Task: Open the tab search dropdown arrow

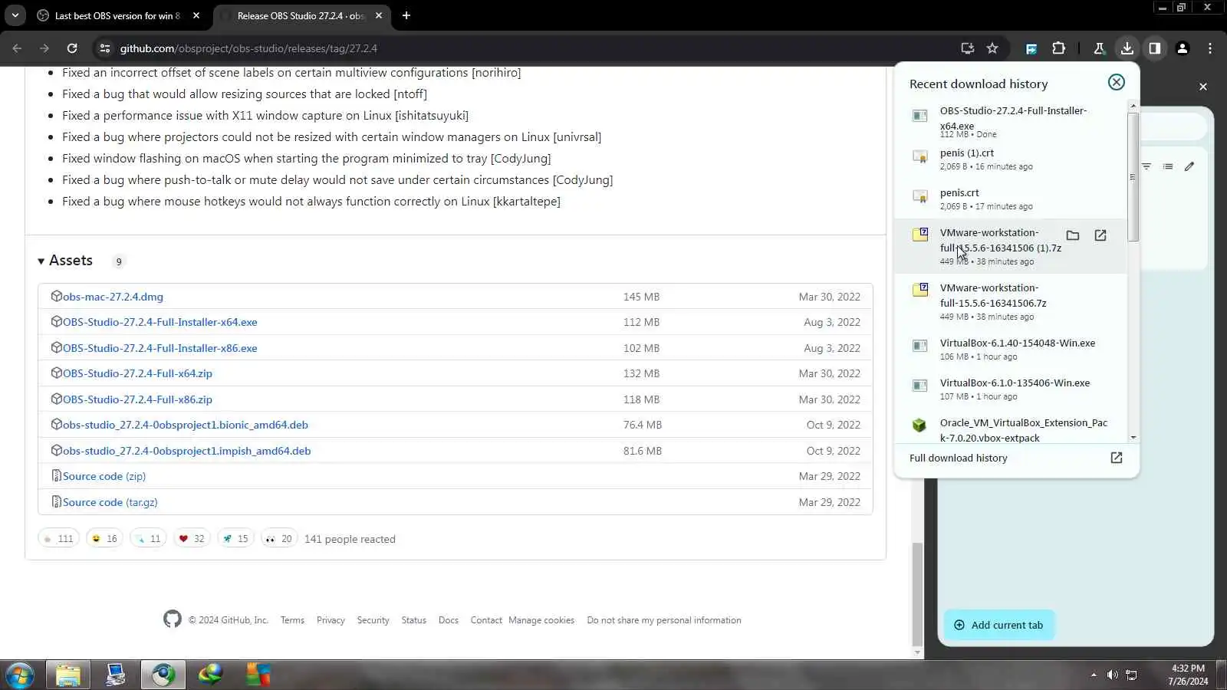Action: click(x=15, y=15)
